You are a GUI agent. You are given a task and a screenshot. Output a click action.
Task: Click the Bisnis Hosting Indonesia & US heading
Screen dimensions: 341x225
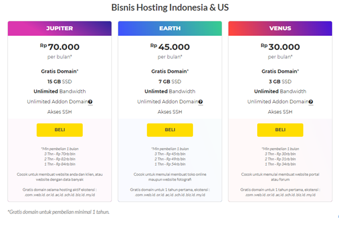coord(170,7)
